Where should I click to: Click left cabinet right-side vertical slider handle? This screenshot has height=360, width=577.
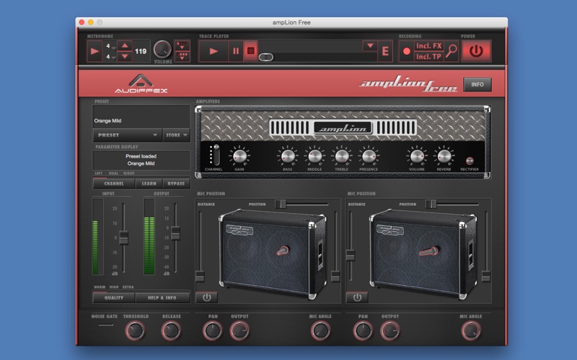point(335,276)
